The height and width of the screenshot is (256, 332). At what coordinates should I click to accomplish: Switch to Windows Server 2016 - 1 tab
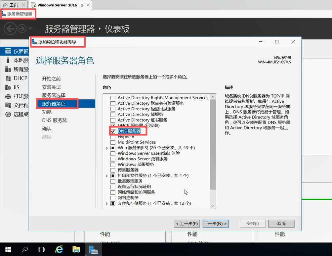(x=60, y=5)
